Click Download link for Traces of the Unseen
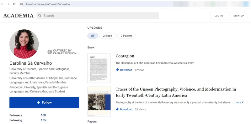The image size is (251, 124). [126, 109]
